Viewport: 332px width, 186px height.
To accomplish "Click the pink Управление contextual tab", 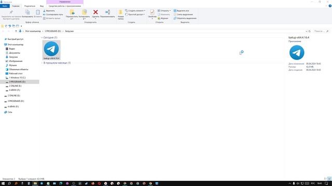I will pos(65,2).
